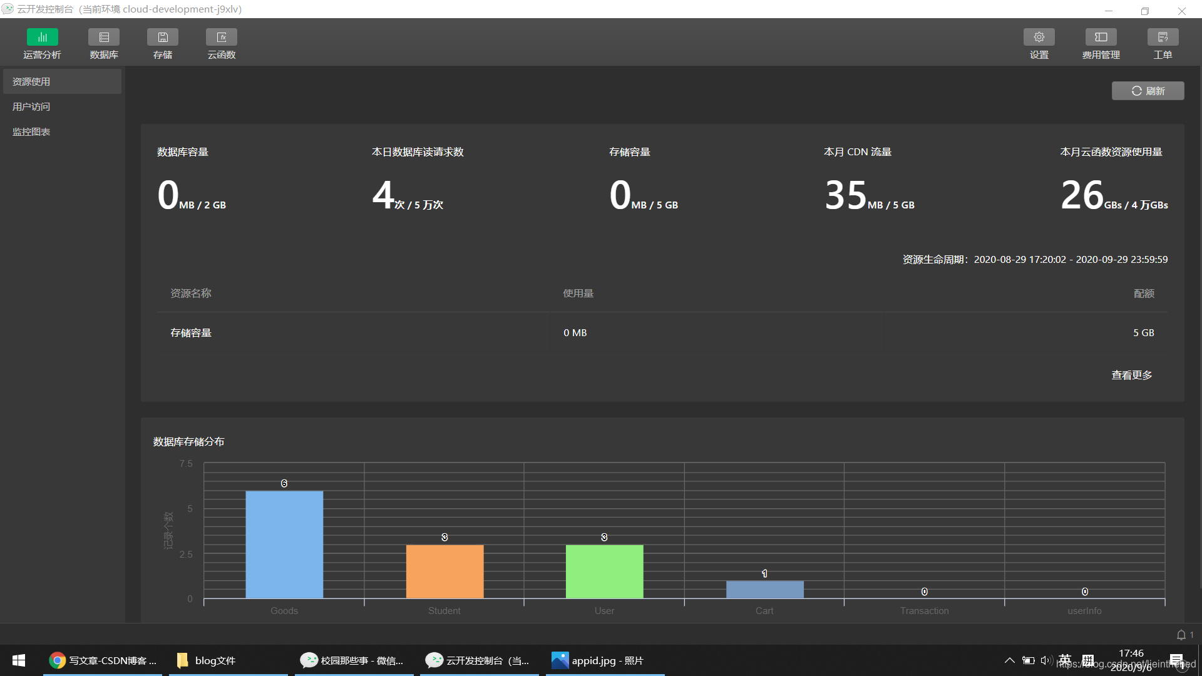Select 资源使用 in the sidebar
The width and height of the screenshot is (1202, 676).
click(62, 81)
